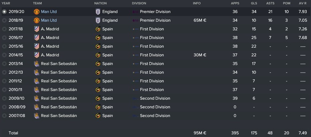
Task: Sort table by GLS column header
Action: tap(254, 3)
